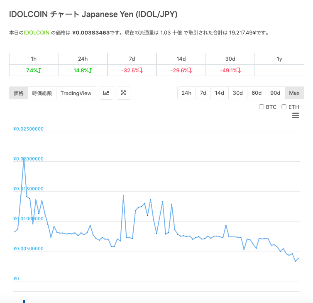Select the 60d range button
The width and height of the screenshot is (313, 303).
(257, 93)
